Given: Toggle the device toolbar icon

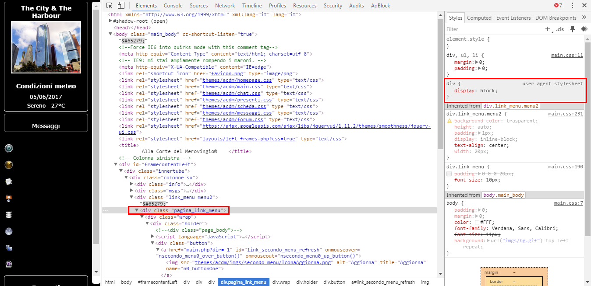Looking at the screenshot, I should pyautogui.click(x=121, y=6).
